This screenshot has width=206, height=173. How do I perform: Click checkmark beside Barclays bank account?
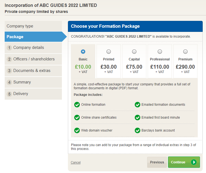(138, 130)
